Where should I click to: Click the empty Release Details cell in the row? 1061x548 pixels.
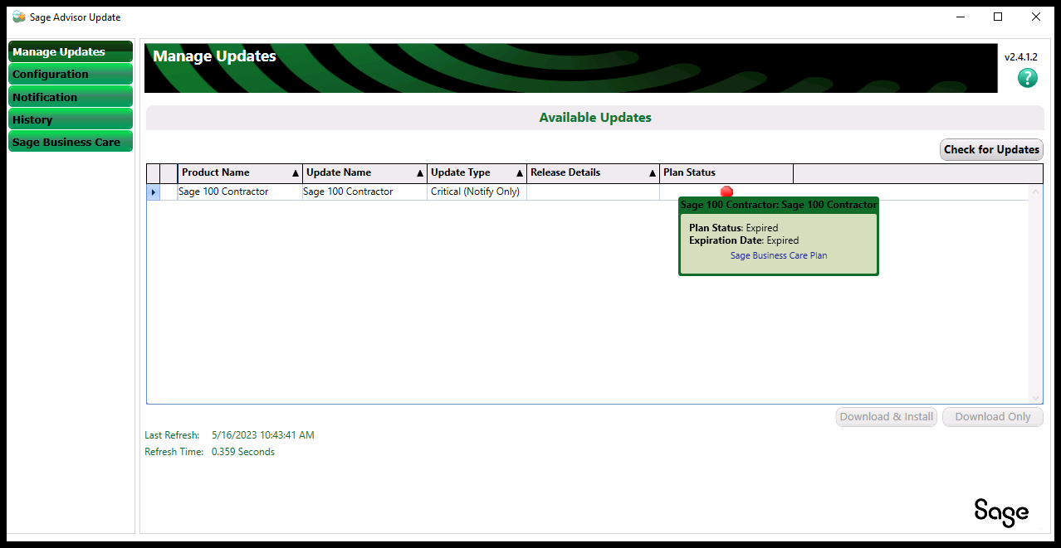tap(593, 192)
